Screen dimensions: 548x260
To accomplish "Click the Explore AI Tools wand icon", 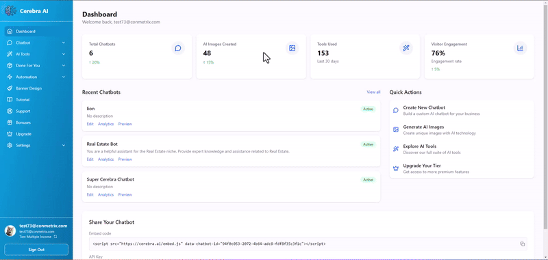I will (396, 149).
